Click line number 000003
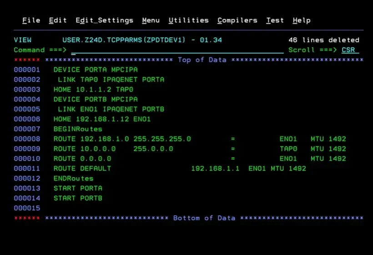This screenshot has width=373, height=255. coord(27,90)
